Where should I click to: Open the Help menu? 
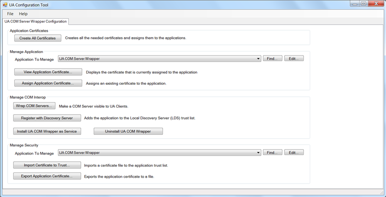coord(23,14)
